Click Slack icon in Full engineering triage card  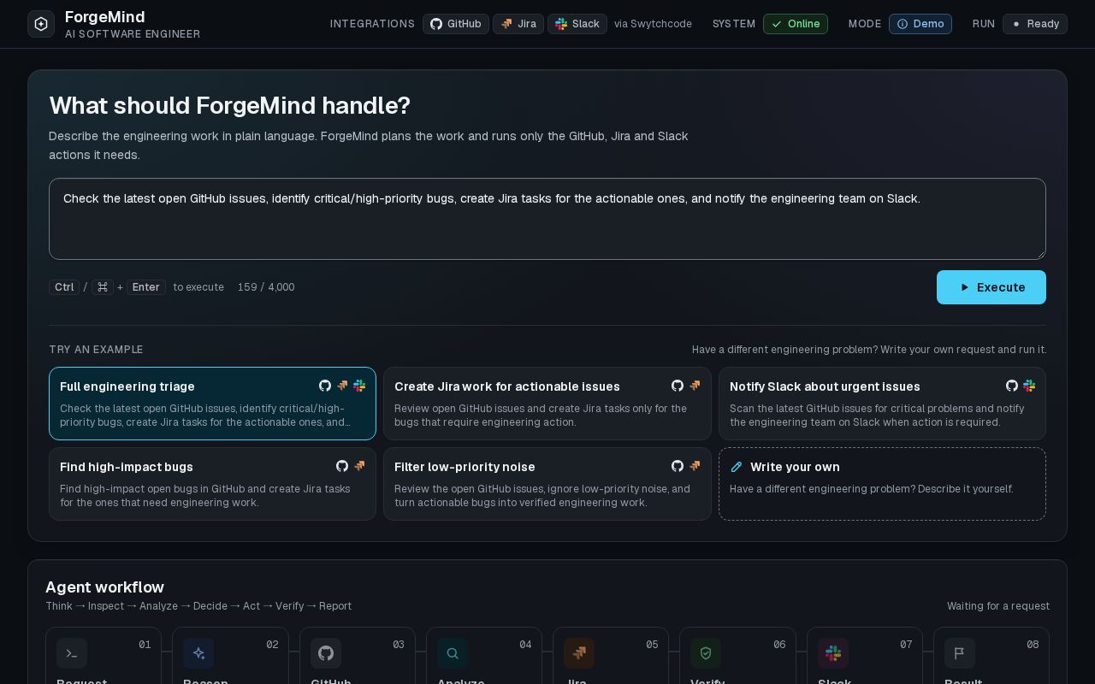tap(359, 386)
